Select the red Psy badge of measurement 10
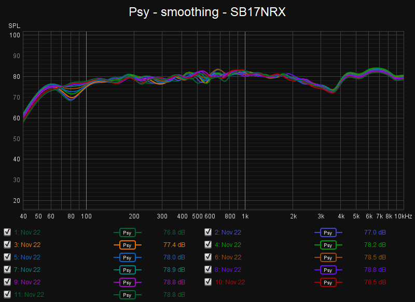The height and width of the screenshot is (302, 415). (x=328, y=282)
